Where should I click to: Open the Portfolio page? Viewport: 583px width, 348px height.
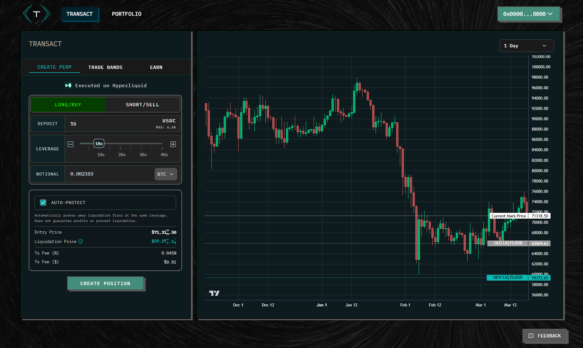tap(127, 14)
